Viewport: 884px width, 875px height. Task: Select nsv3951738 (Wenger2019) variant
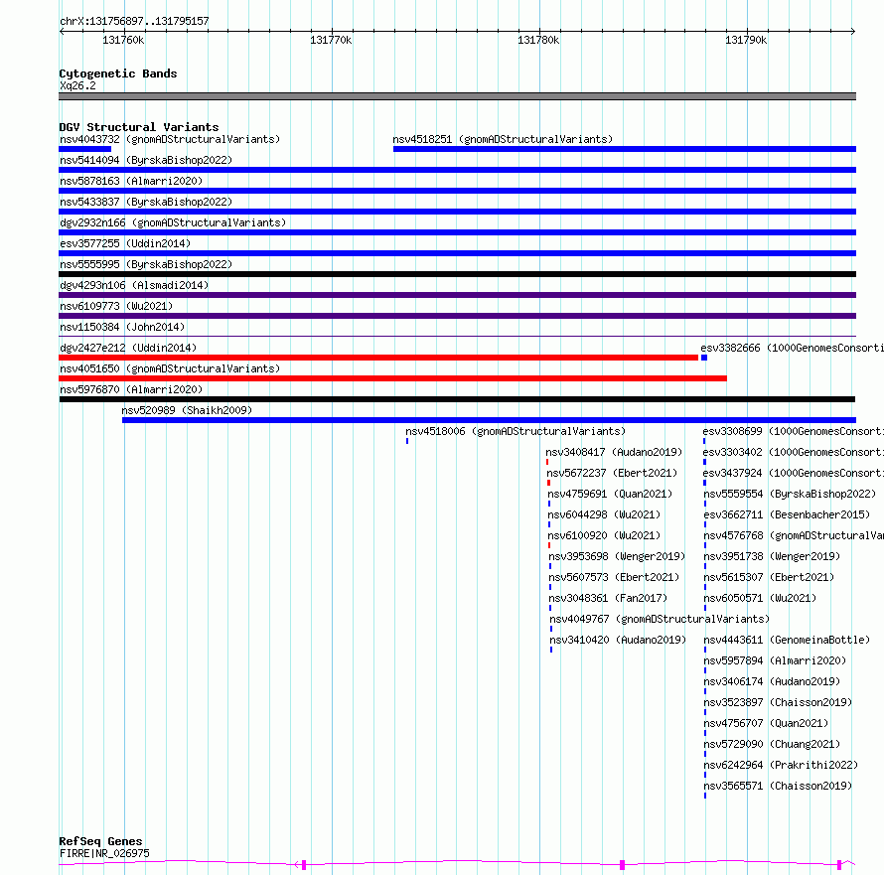coord(772,556)
